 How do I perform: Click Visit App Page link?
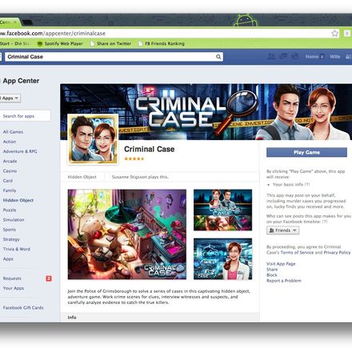[x=281, y=264]
